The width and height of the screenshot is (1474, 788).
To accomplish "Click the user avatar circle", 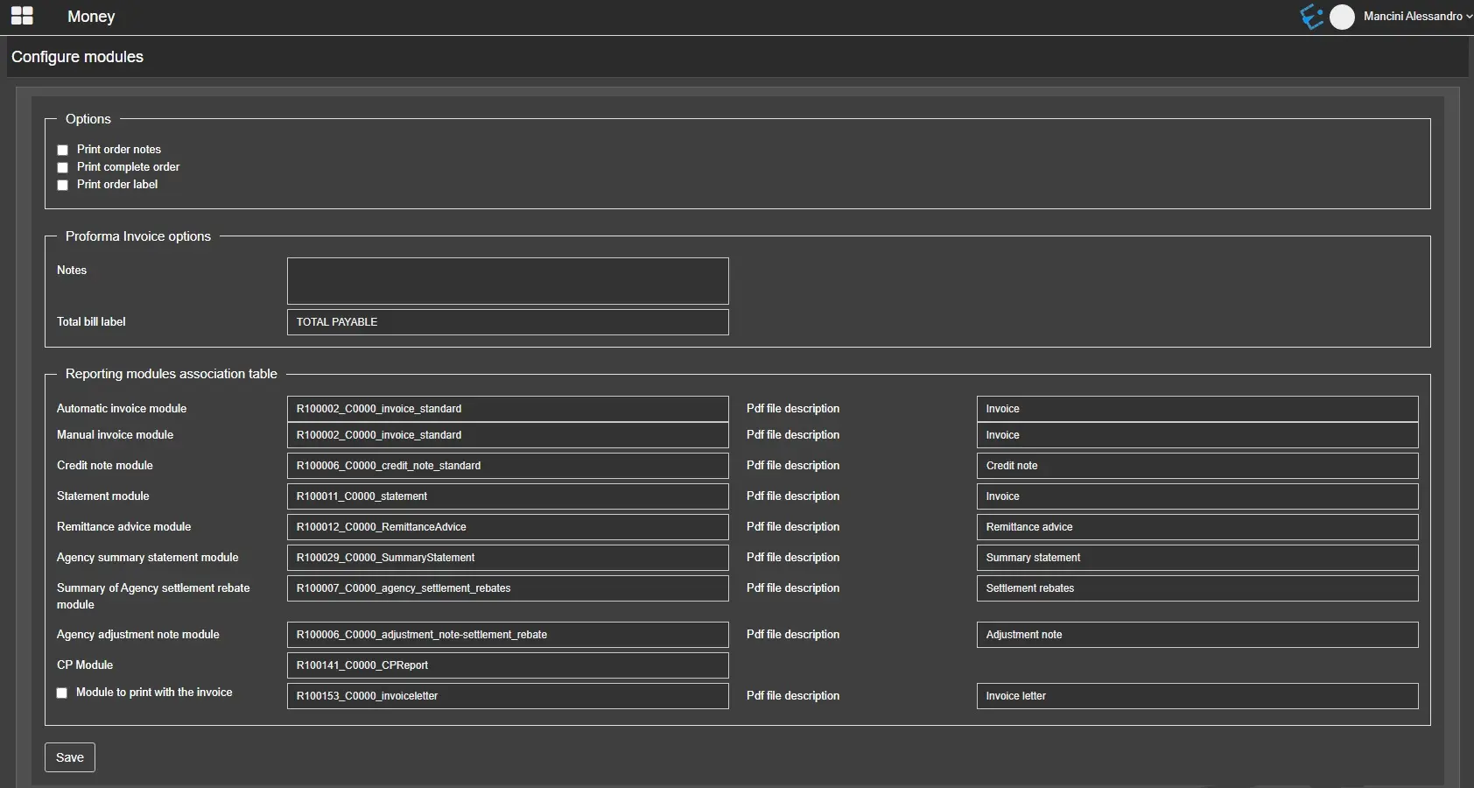I will (1342, 17).
